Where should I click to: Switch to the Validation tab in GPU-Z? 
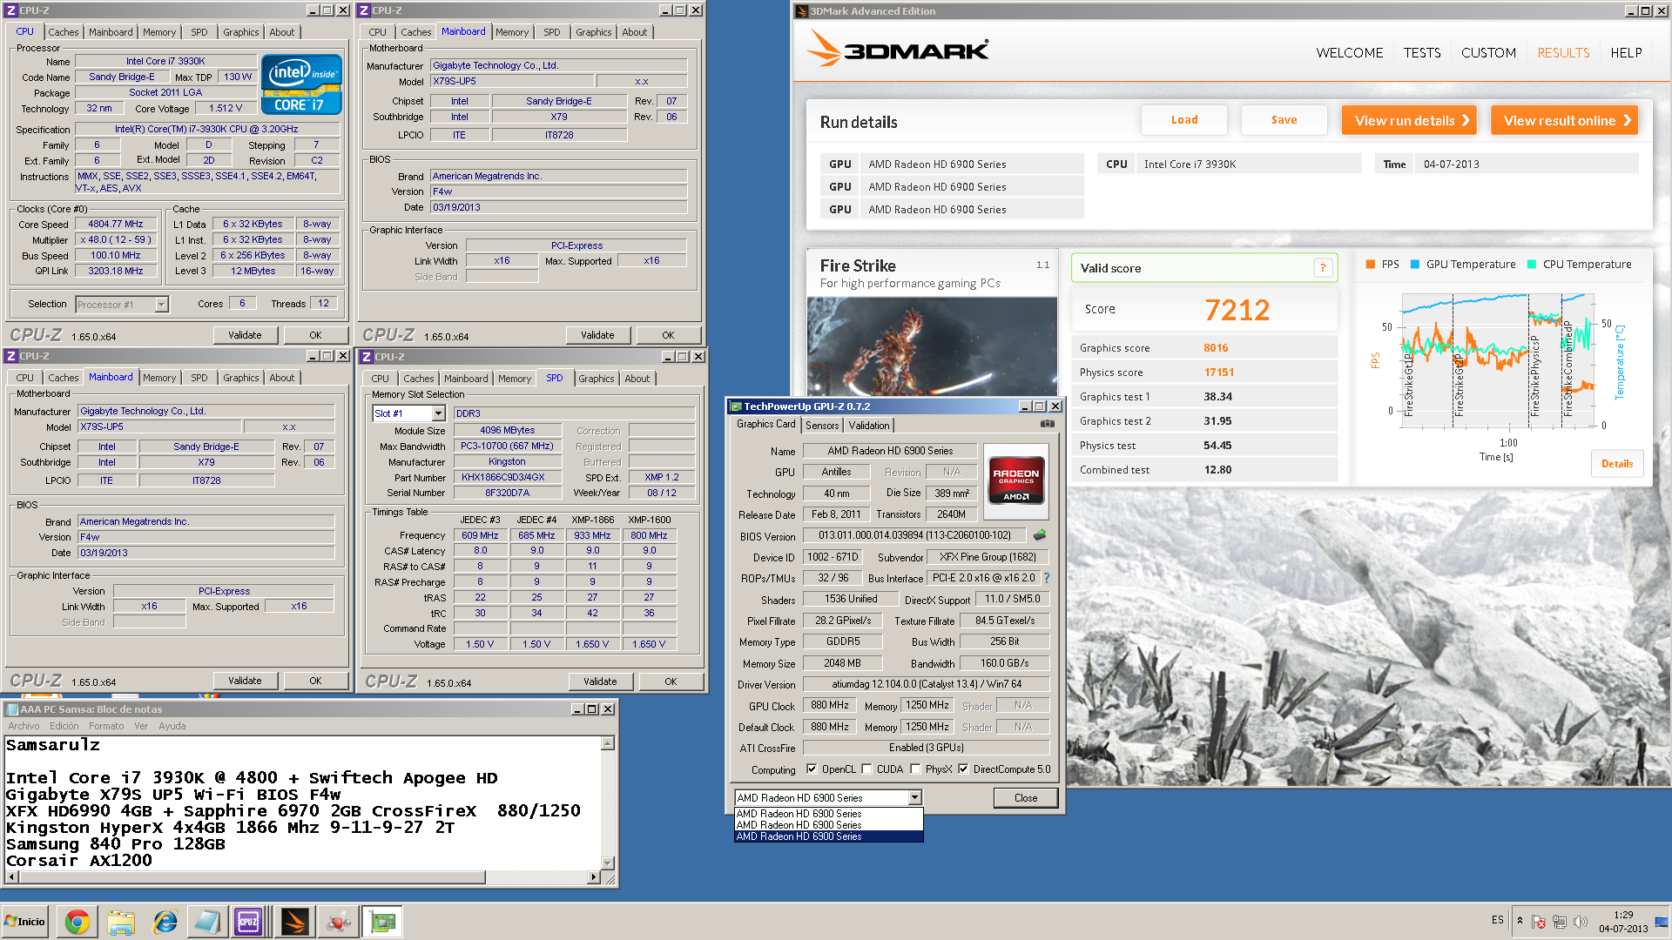click(x=869, y=426)
